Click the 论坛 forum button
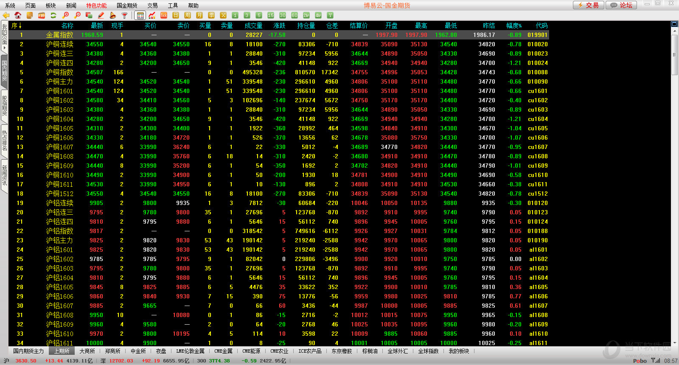 tap(621, 5)
